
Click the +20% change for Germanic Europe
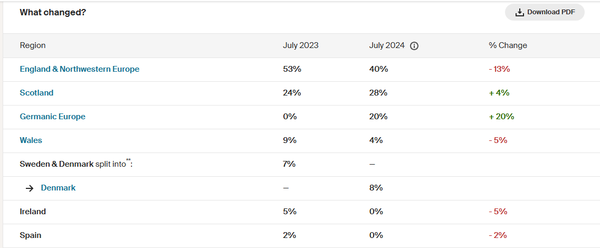coord(501,117)
